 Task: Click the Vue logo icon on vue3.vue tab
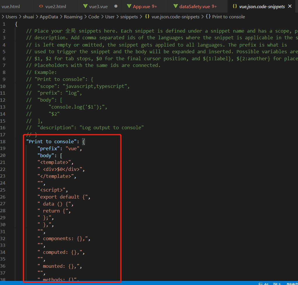point(85,6)
